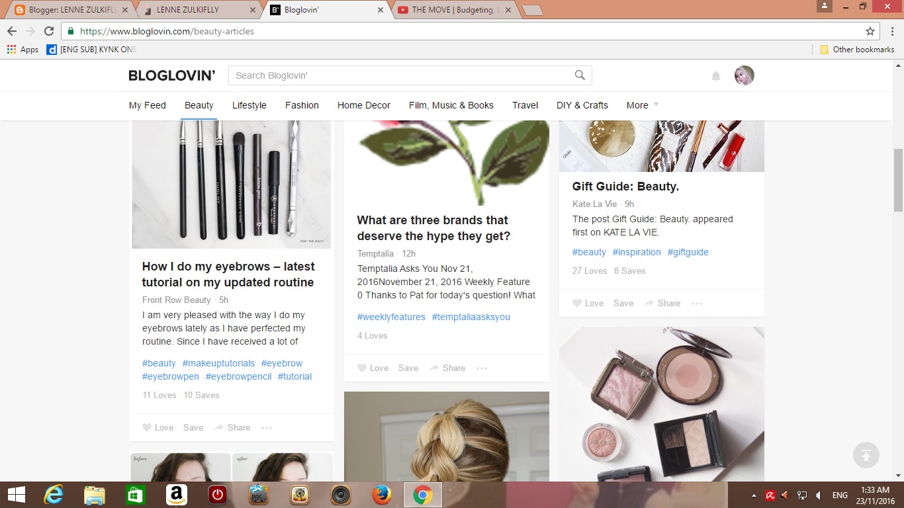
Task: Open Windows Store from the taskbar
Action: pyautogui.click(x=136, y=495)
